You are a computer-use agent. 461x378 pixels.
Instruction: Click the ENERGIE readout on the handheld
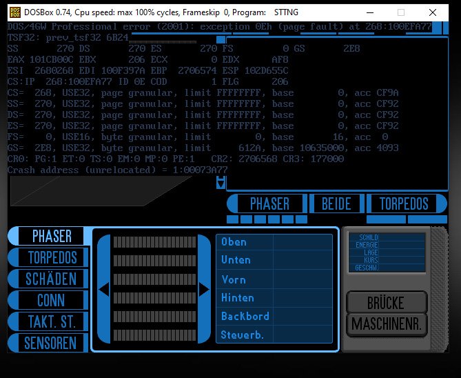coord(387,245)
